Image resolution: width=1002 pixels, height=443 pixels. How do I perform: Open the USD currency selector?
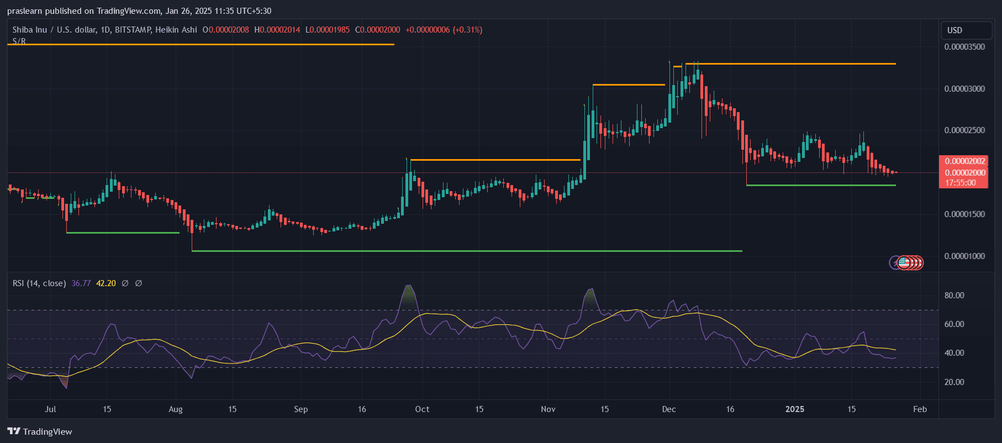966,30
